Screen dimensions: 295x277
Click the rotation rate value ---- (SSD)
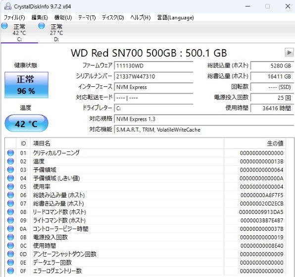click(x=272, y=87)
